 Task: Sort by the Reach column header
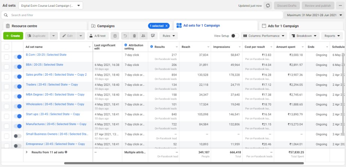(186, 47)
